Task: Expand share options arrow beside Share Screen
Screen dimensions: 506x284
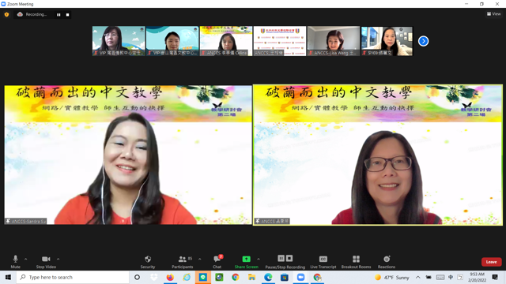Action: click(259, 259)
